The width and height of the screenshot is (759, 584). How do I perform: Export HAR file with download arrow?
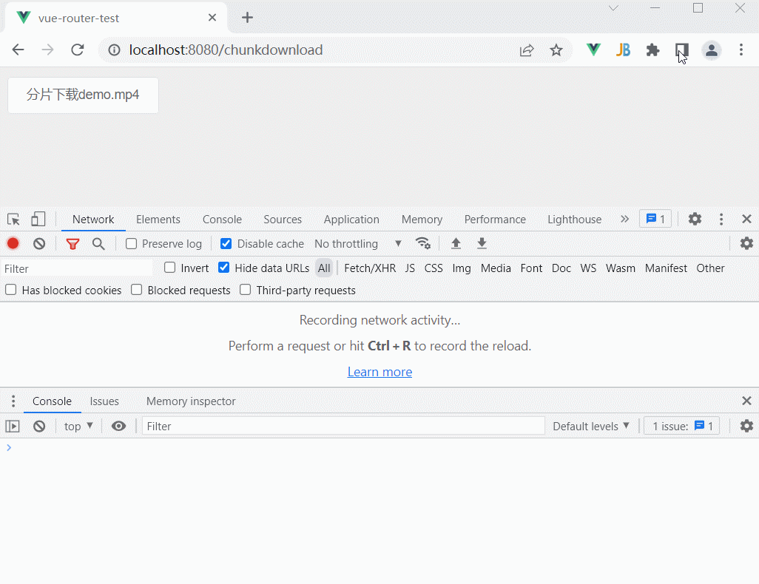[482, 243]
